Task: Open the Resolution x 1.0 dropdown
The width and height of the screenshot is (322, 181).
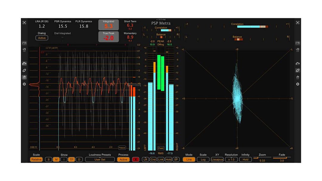Action: point(231,160)
